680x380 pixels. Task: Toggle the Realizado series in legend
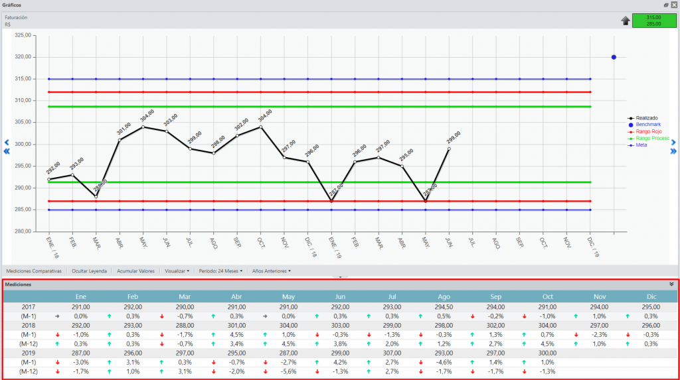643,118
